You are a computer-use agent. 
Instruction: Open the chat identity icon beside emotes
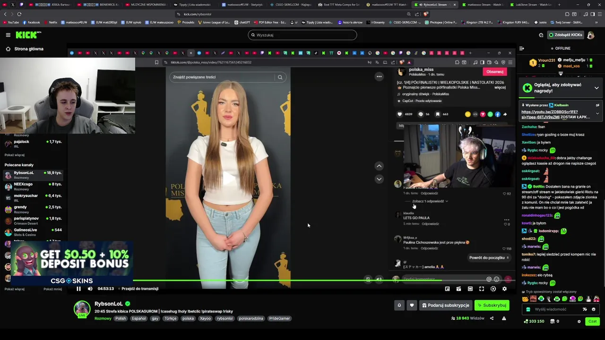point(585,309)
